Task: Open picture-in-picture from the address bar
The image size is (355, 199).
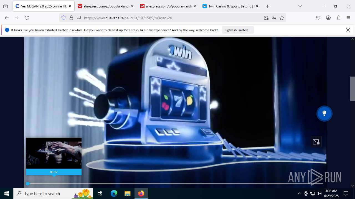Action: [266, 18]
